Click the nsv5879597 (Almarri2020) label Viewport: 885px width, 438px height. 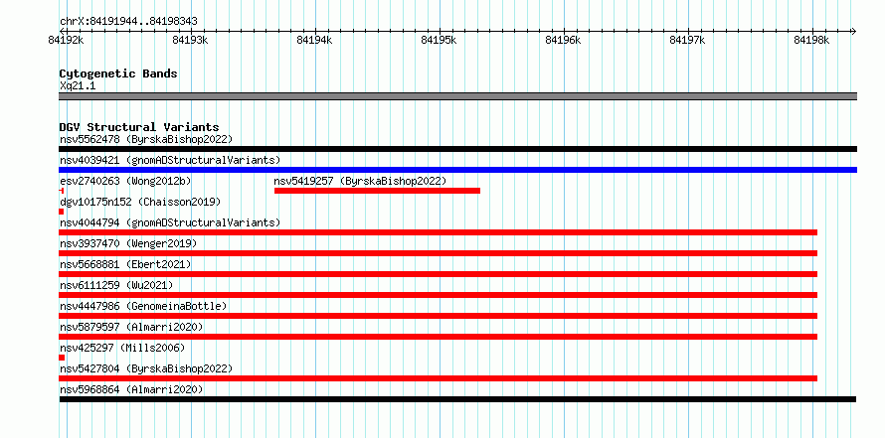(x=131, y=327)
